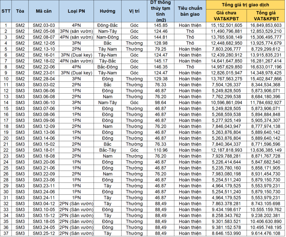Click area value 79.25
286x237 pixels.
pyautogui.click(x=161, y=49)
